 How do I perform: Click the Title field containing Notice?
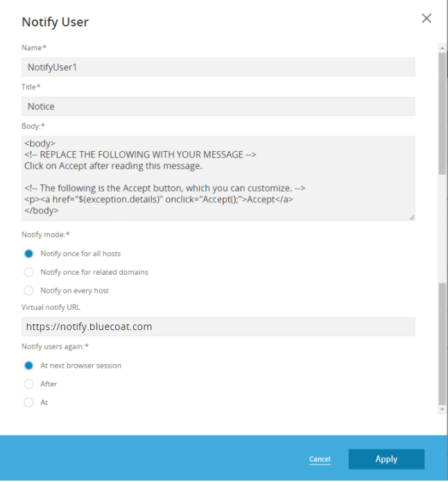[x=218, y=106]
